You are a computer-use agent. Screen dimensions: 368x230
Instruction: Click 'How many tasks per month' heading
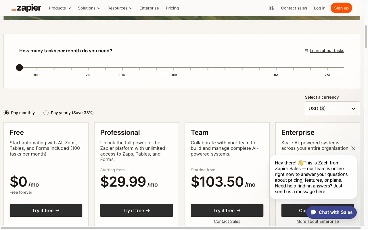pos(66,51)
